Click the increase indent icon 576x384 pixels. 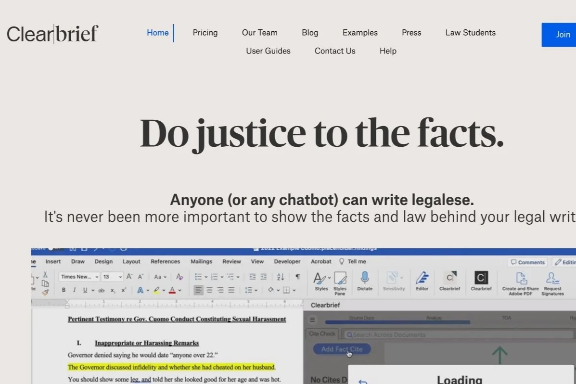(x=263, y=277)
